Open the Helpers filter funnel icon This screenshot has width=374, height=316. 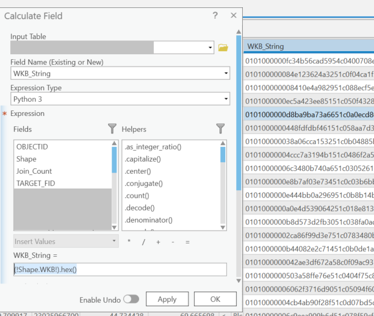coord(220,129)
